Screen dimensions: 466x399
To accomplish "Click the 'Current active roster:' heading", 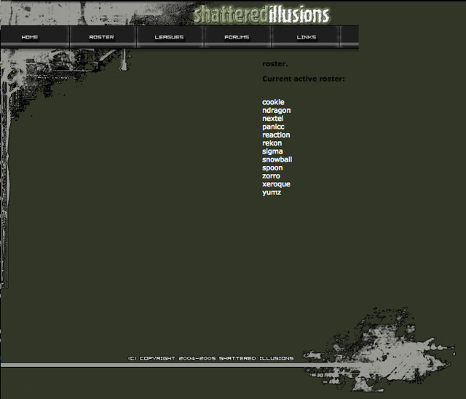I will pyautogui.click(x=303, y=78).
